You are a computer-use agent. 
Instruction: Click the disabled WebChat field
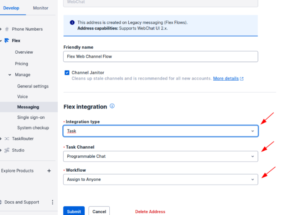161,3
